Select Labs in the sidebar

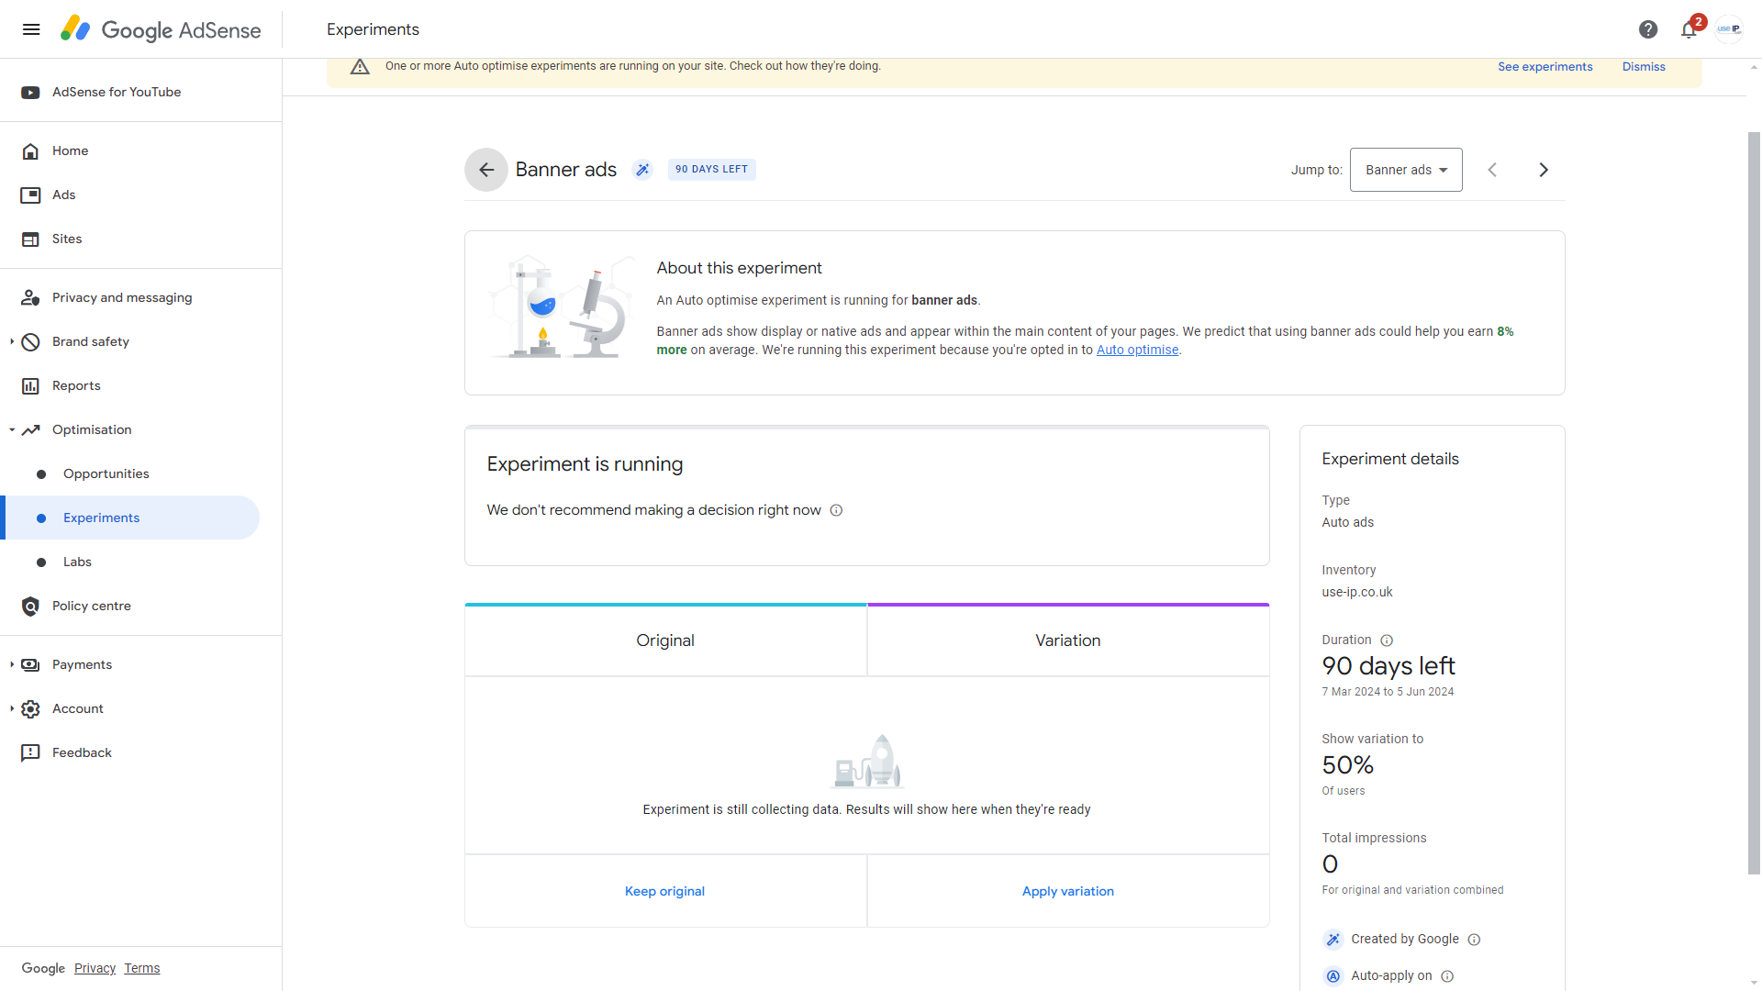(77, 562)
